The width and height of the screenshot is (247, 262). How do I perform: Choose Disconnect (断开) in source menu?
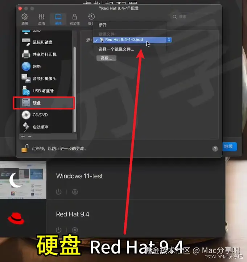tap(130, 25)
